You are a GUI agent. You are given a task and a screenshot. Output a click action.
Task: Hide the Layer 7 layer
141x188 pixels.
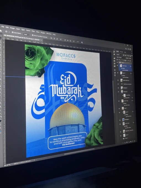pos(119,108)
